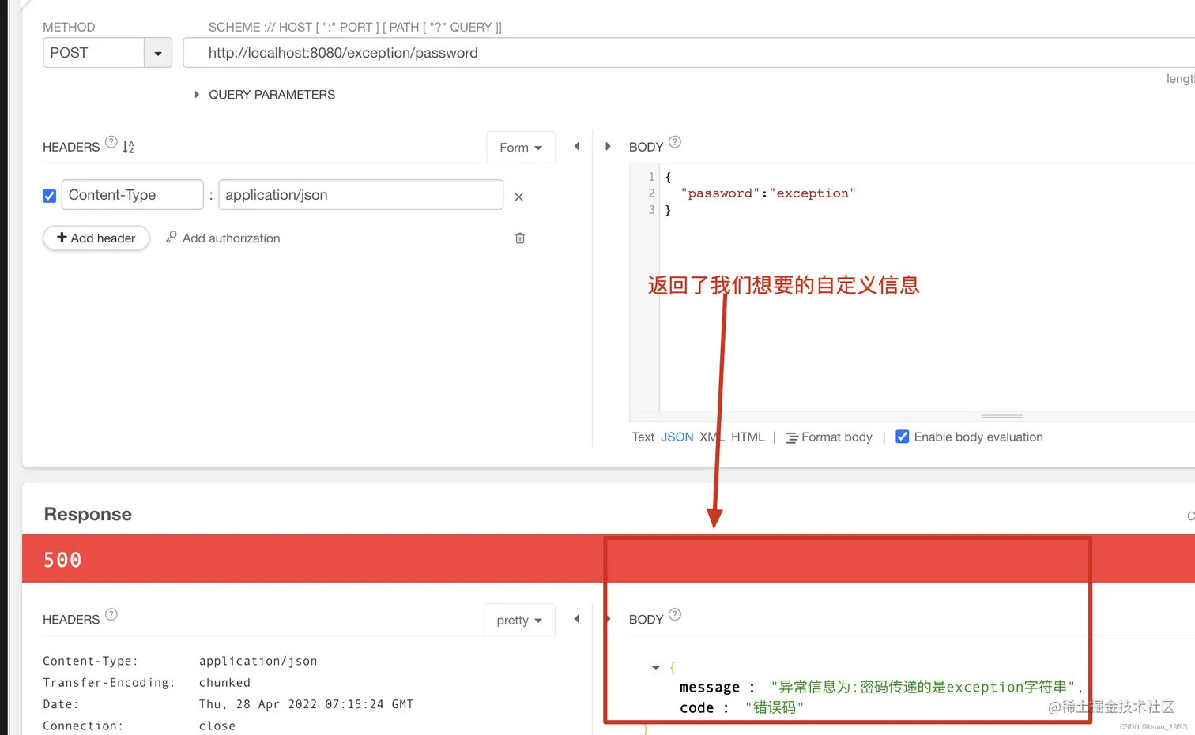This screenshot has width=1195, height=735.
Task: Click the request BODY help icon
Action: [675, 143]
